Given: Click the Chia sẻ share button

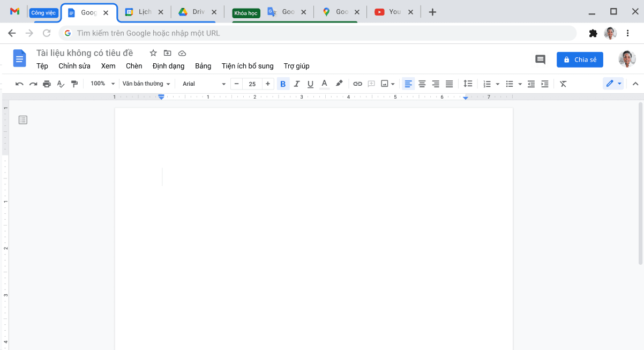Looking at the screenshot, I should point(580,59).
